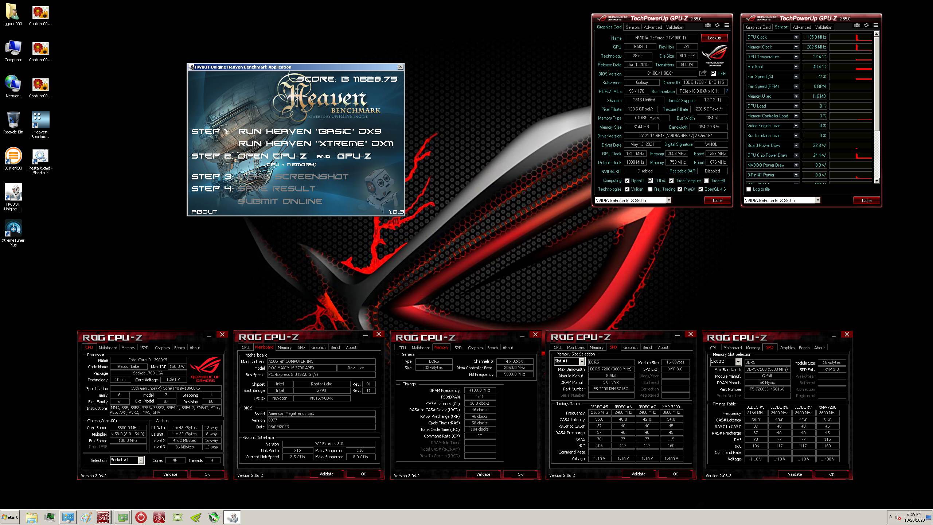Viewport: 933px width, 525px height.
Task: Click the refresh icon in the GPU-Z Sensors window
Action: tap(866, 26)
